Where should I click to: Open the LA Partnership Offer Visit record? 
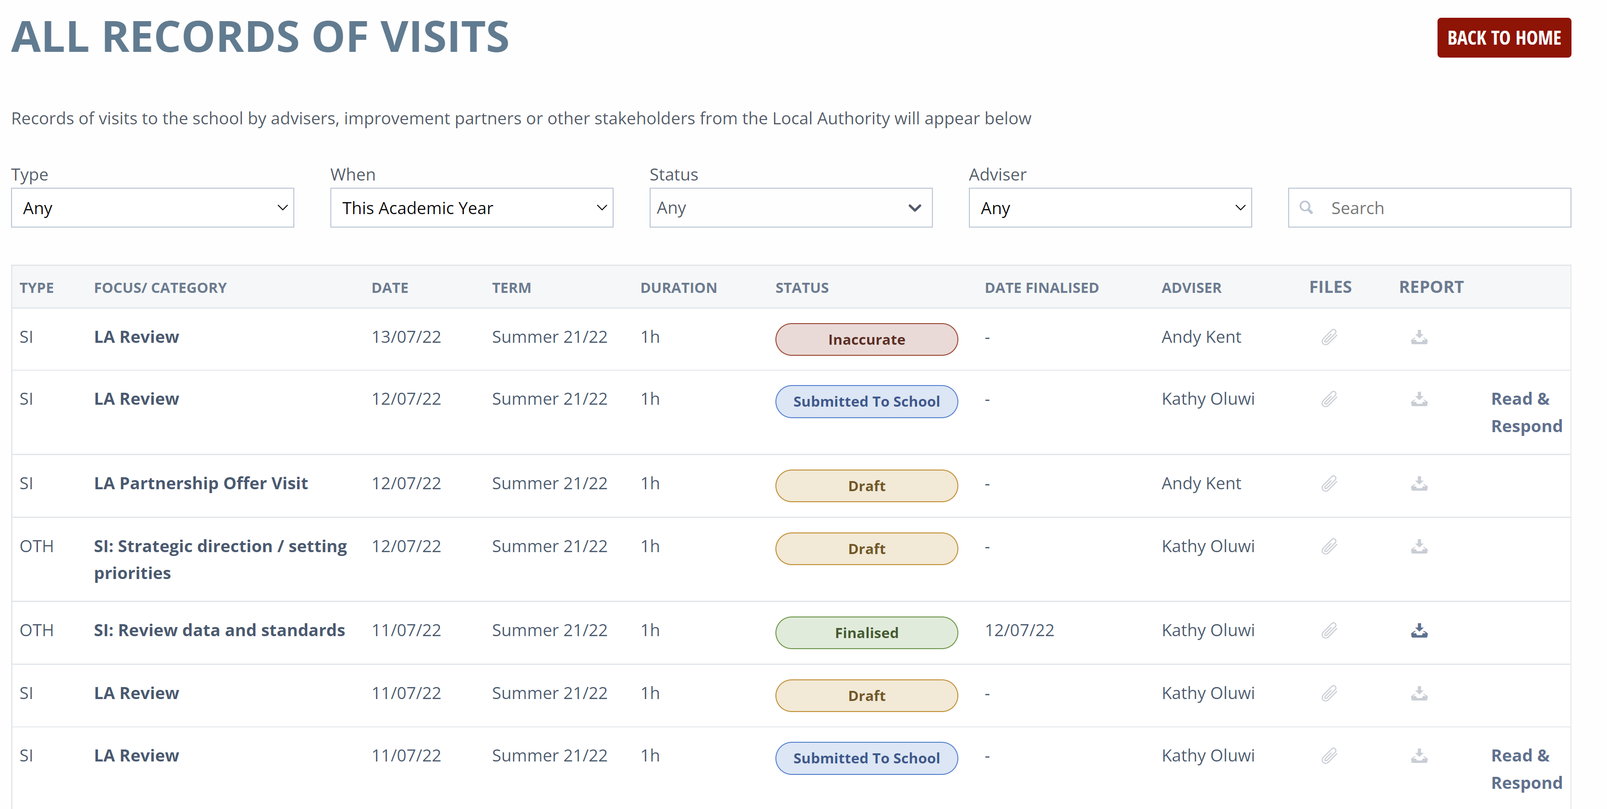point(200,483)
